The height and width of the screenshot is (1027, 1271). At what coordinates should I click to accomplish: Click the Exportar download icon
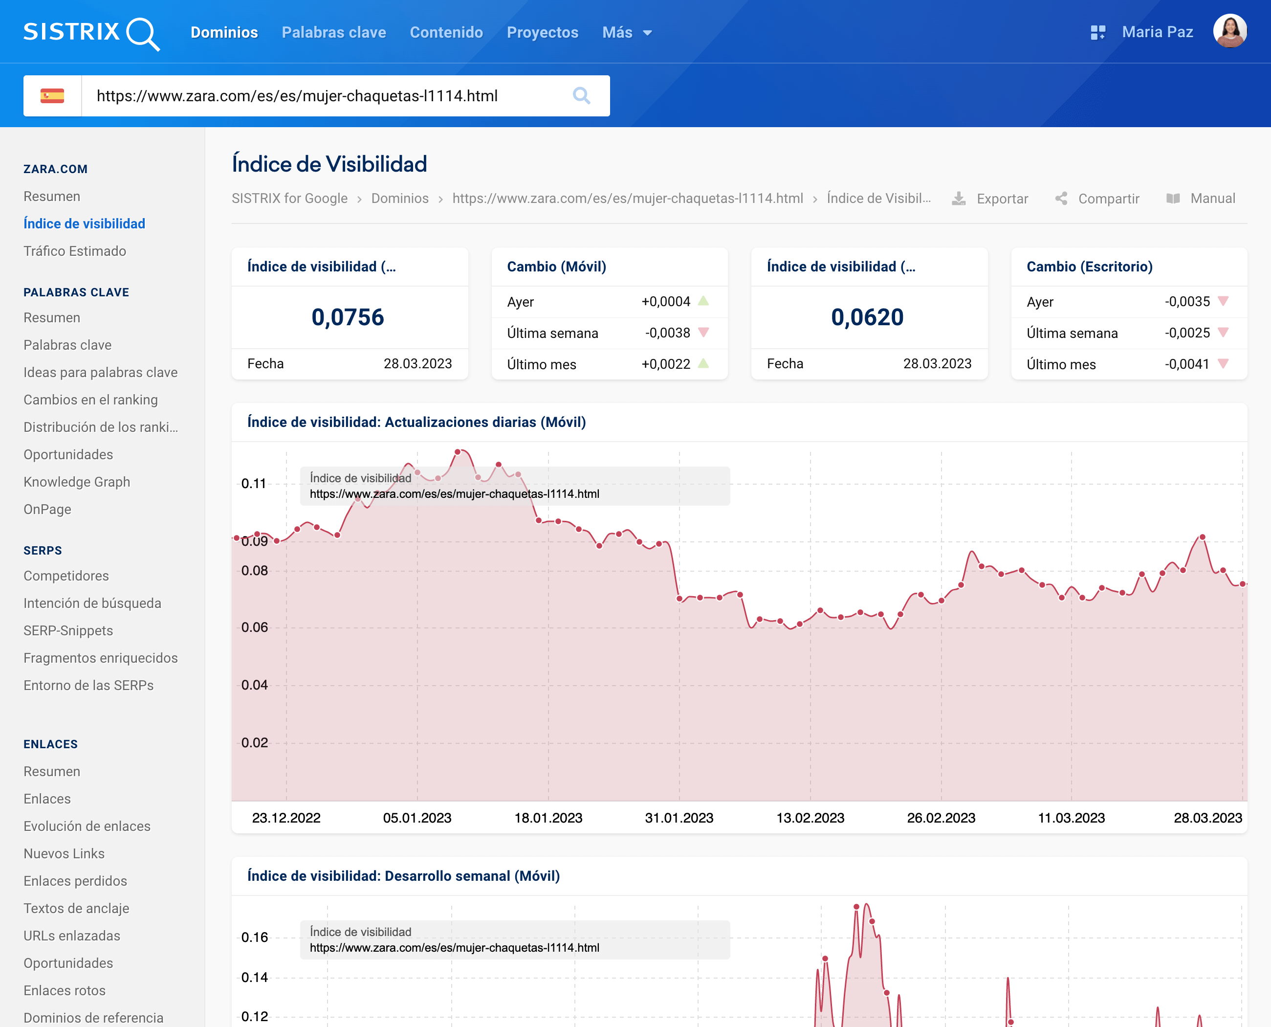[959, 199]
